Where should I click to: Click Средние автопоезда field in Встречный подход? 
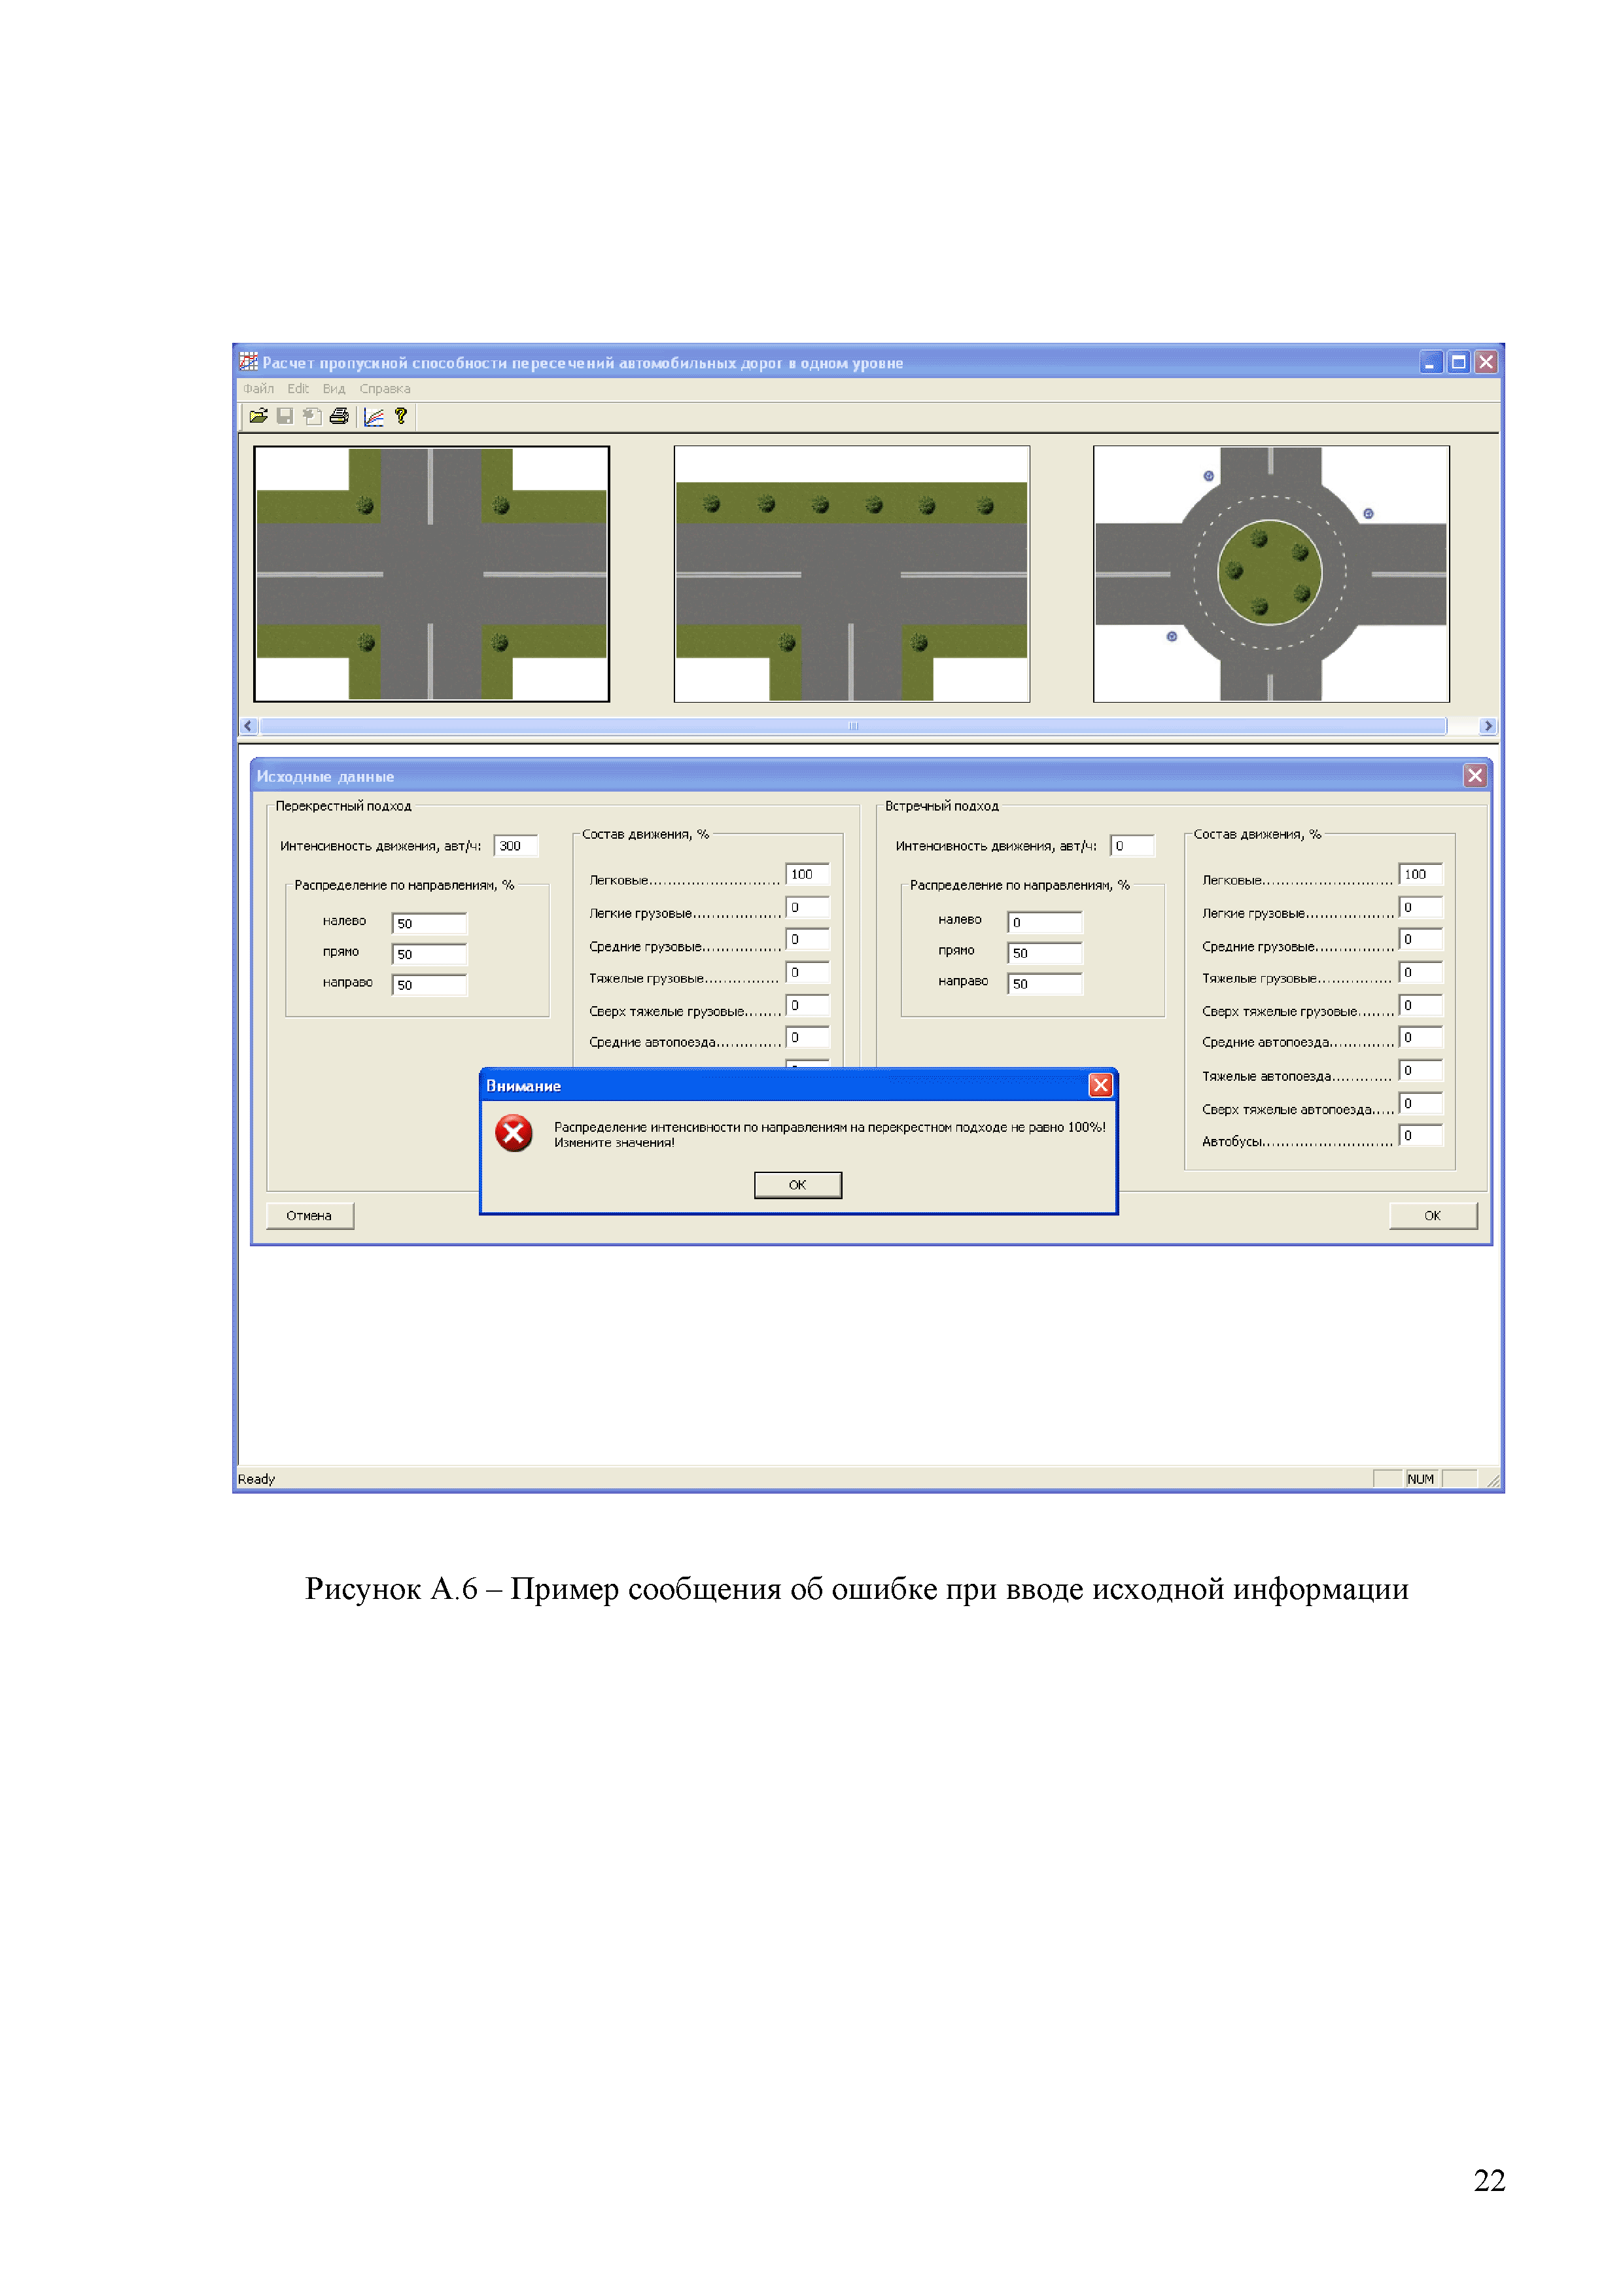1421,1038
